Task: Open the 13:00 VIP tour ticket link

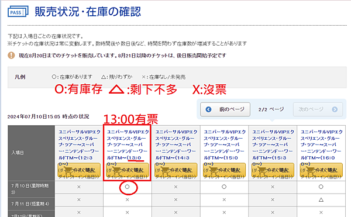Action: tap(128, 147)
